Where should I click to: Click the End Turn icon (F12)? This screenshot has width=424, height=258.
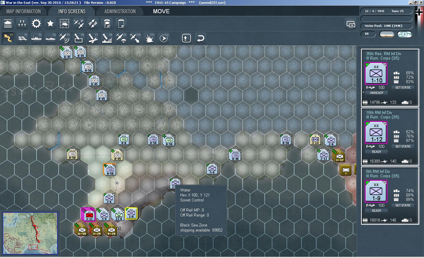(164, 38)
